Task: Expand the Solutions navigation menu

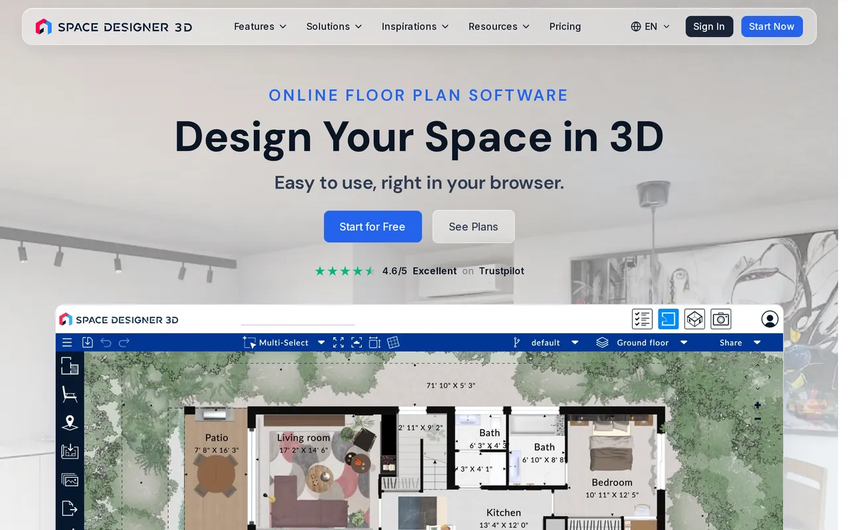Action: pos(334,26)
